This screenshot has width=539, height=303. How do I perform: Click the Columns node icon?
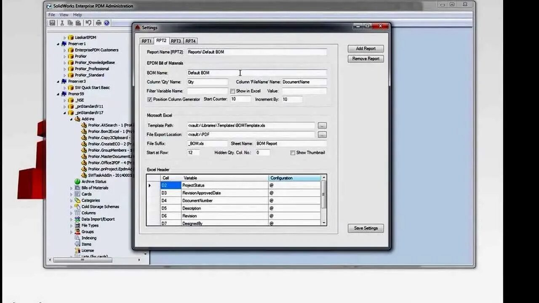coord(77,213)
